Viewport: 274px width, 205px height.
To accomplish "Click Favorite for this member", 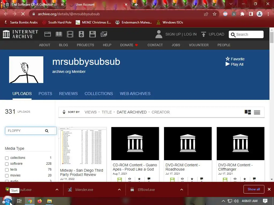I will (235, 59).
